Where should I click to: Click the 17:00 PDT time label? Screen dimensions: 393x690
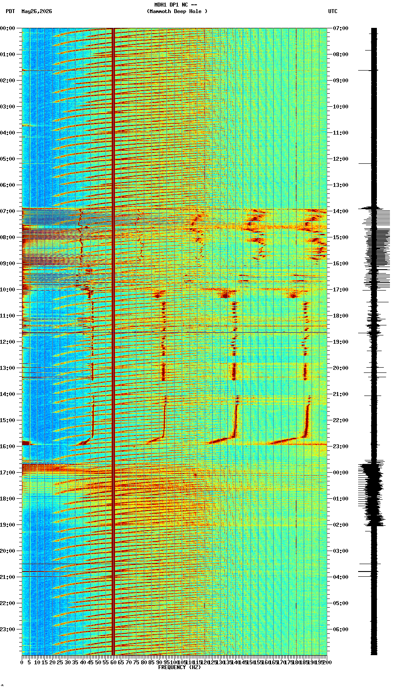click(7, 473)
